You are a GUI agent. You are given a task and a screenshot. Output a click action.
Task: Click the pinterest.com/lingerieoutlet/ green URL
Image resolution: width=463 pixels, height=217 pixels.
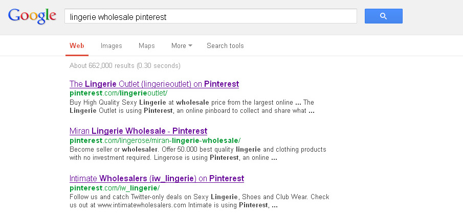tap(118, 93)
